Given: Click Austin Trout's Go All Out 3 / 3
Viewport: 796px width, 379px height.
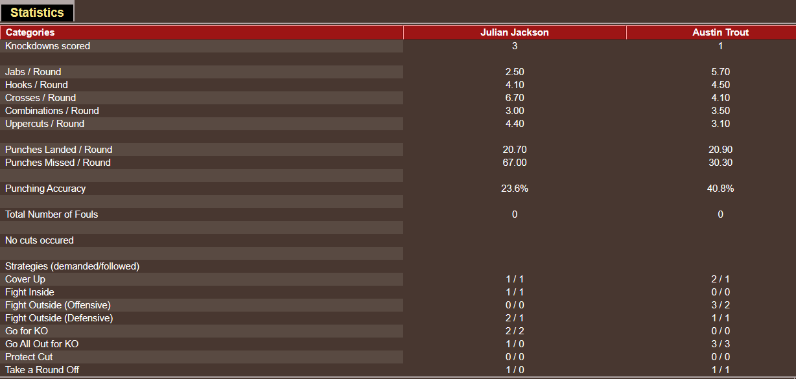Looking at the screenshot, I should (x=720, y=344).
